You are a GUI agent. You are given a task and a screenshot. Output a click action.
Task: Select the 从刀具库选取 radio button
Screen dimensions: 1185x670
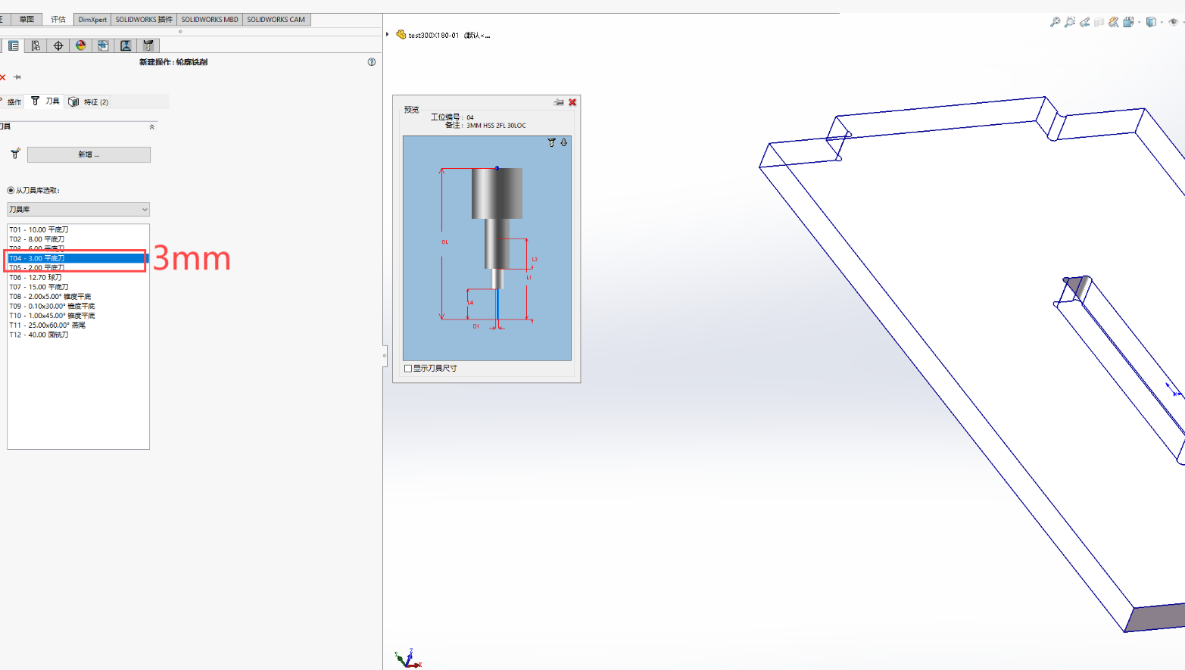pyautogui.click(x=11, y=190)
